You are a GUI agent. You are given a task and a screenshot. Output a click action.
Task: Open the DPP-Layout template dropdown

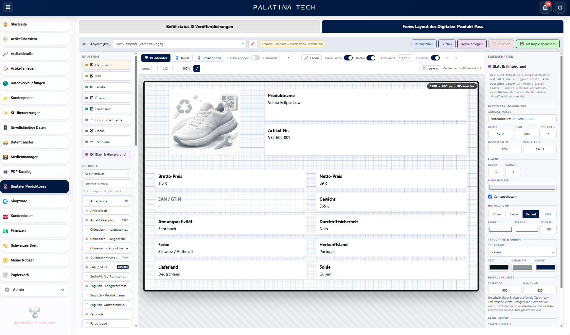(180, 44)
